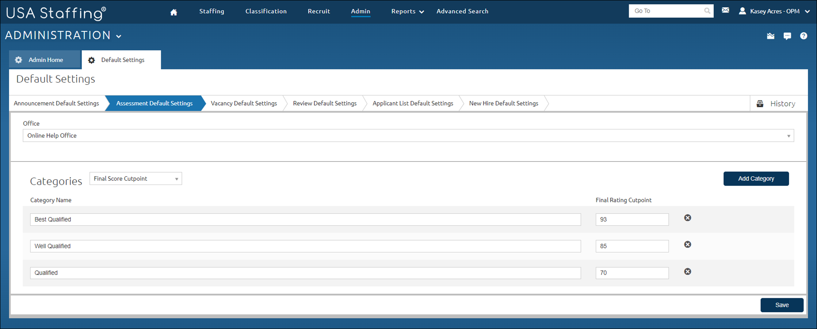Open Kasey Acres user menu
The width and height of the screenshot is (817, 329).
[x=774, y=11]
